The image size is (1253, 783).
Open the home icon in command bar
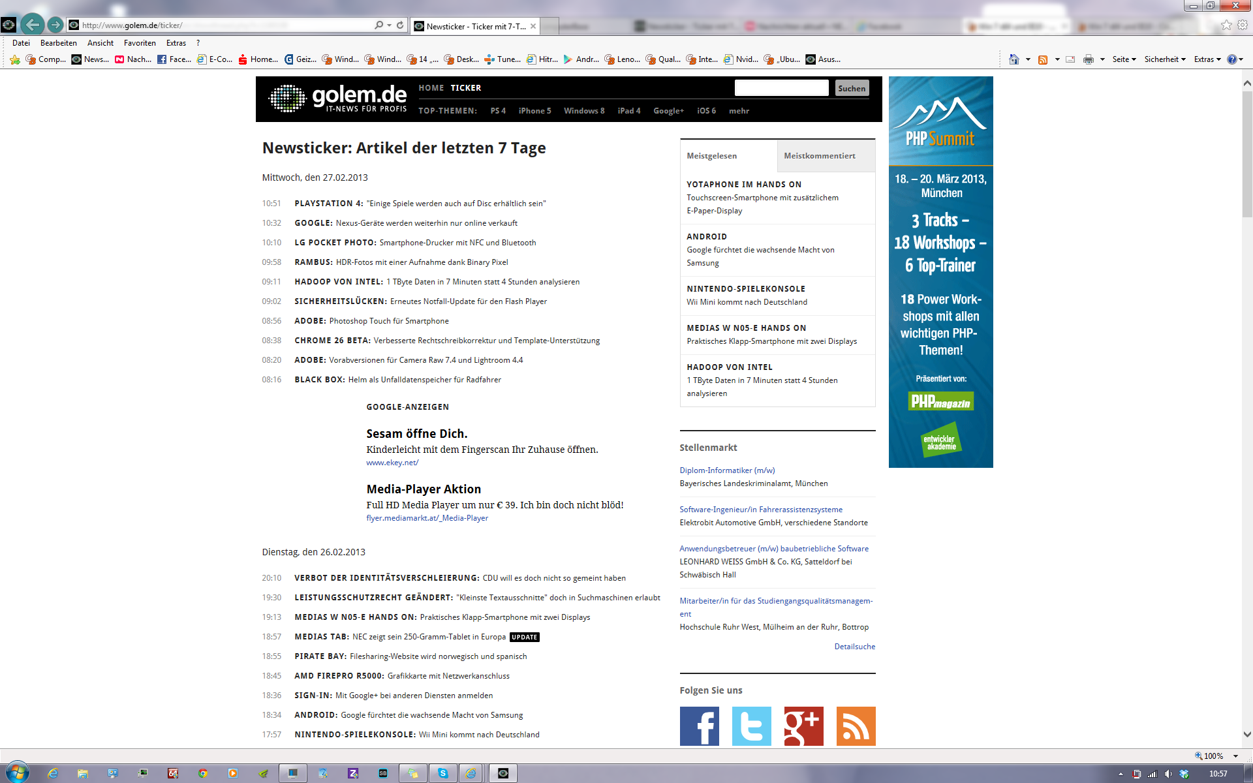coord(1013,59)
